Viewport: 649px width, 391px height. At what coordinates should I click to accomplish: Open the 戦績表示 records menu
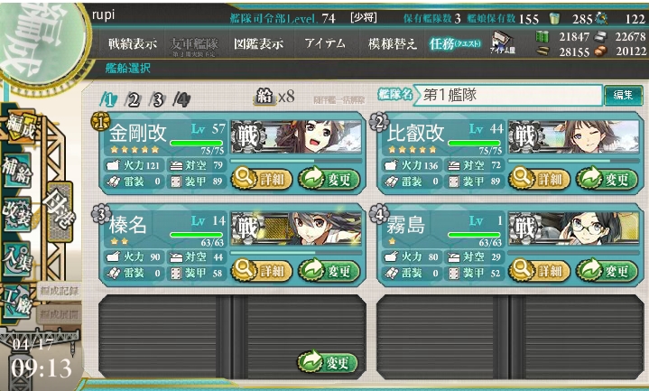133,43
